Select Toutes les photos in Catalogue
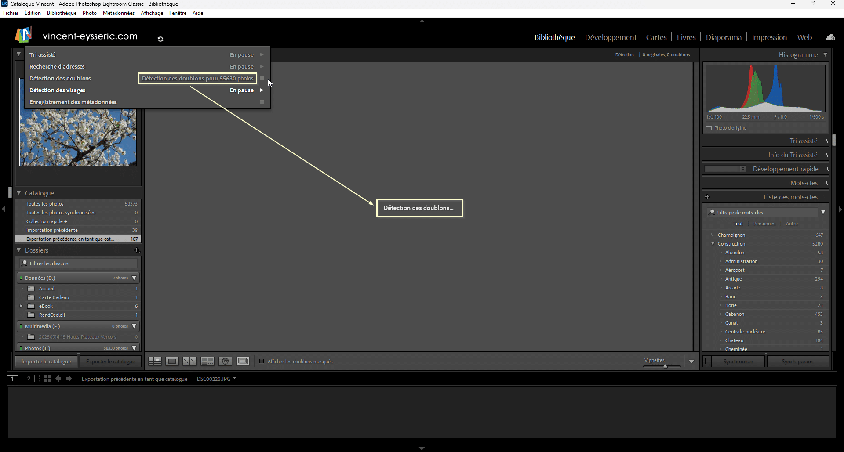This screenshot has height=452, width=844. (78, 204)
